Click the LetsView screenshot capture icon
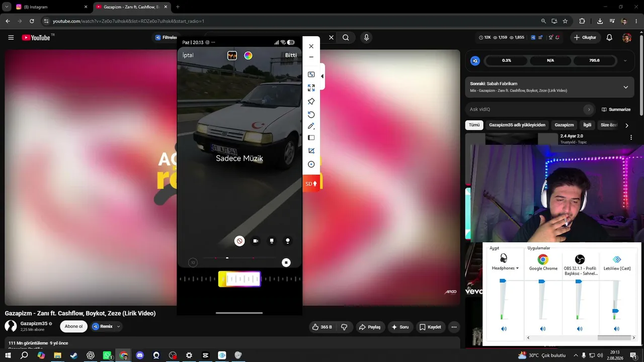This screenshot has width=644, height=362. click(311, 138)
